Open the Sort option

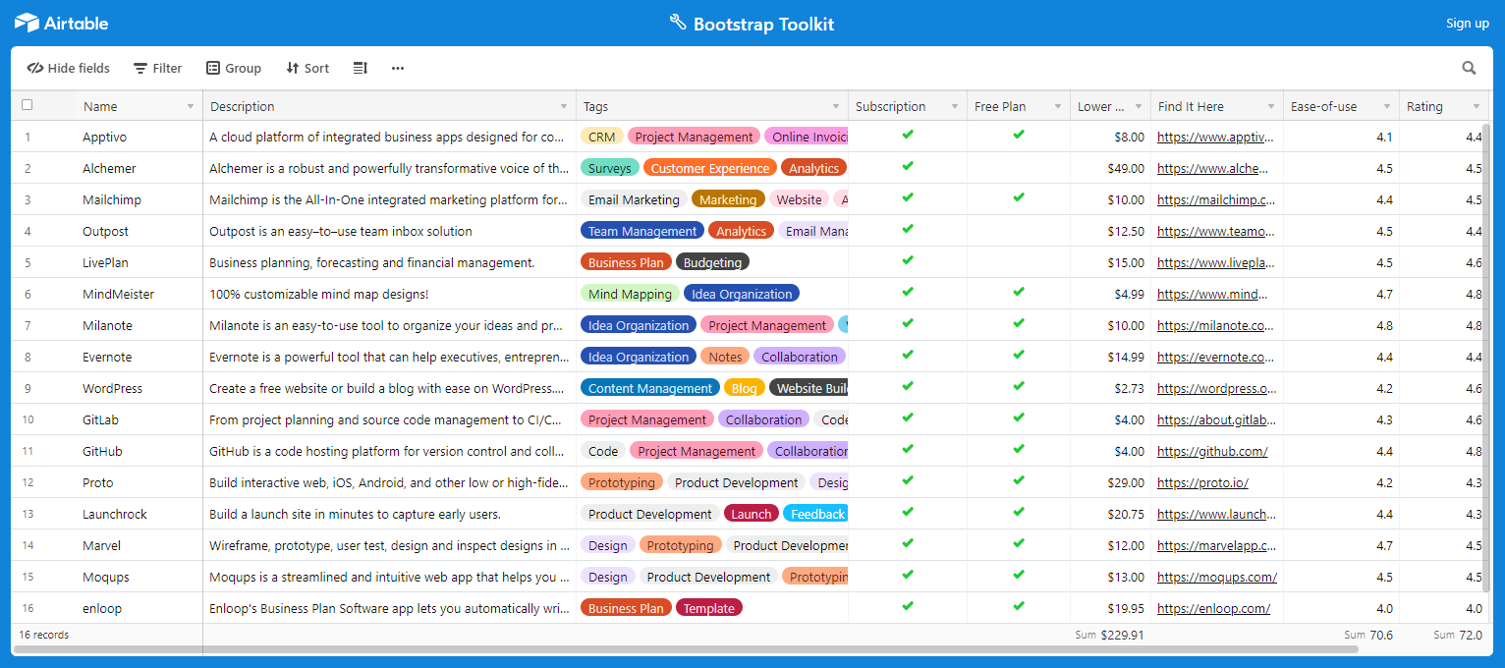pyautogui.click(x=307, y=68)
